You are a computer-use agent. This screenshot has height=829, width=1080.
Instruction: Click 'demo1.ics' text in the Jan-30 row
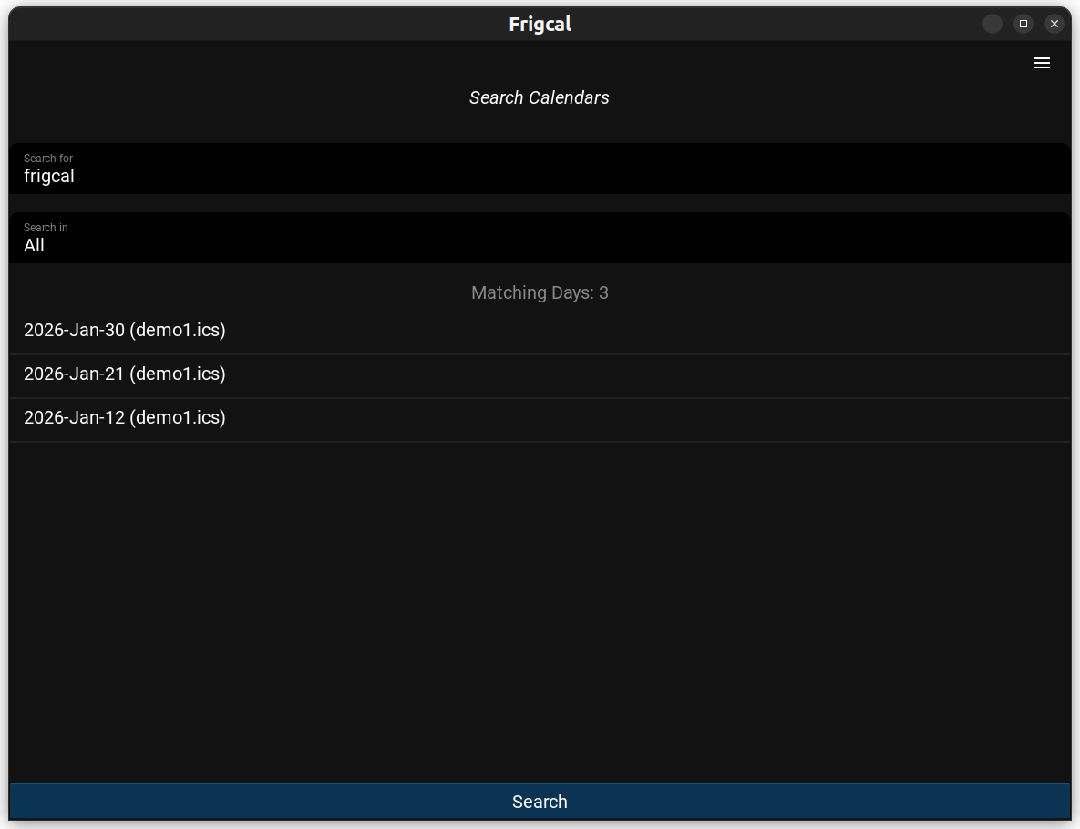[x=177, y=331]
